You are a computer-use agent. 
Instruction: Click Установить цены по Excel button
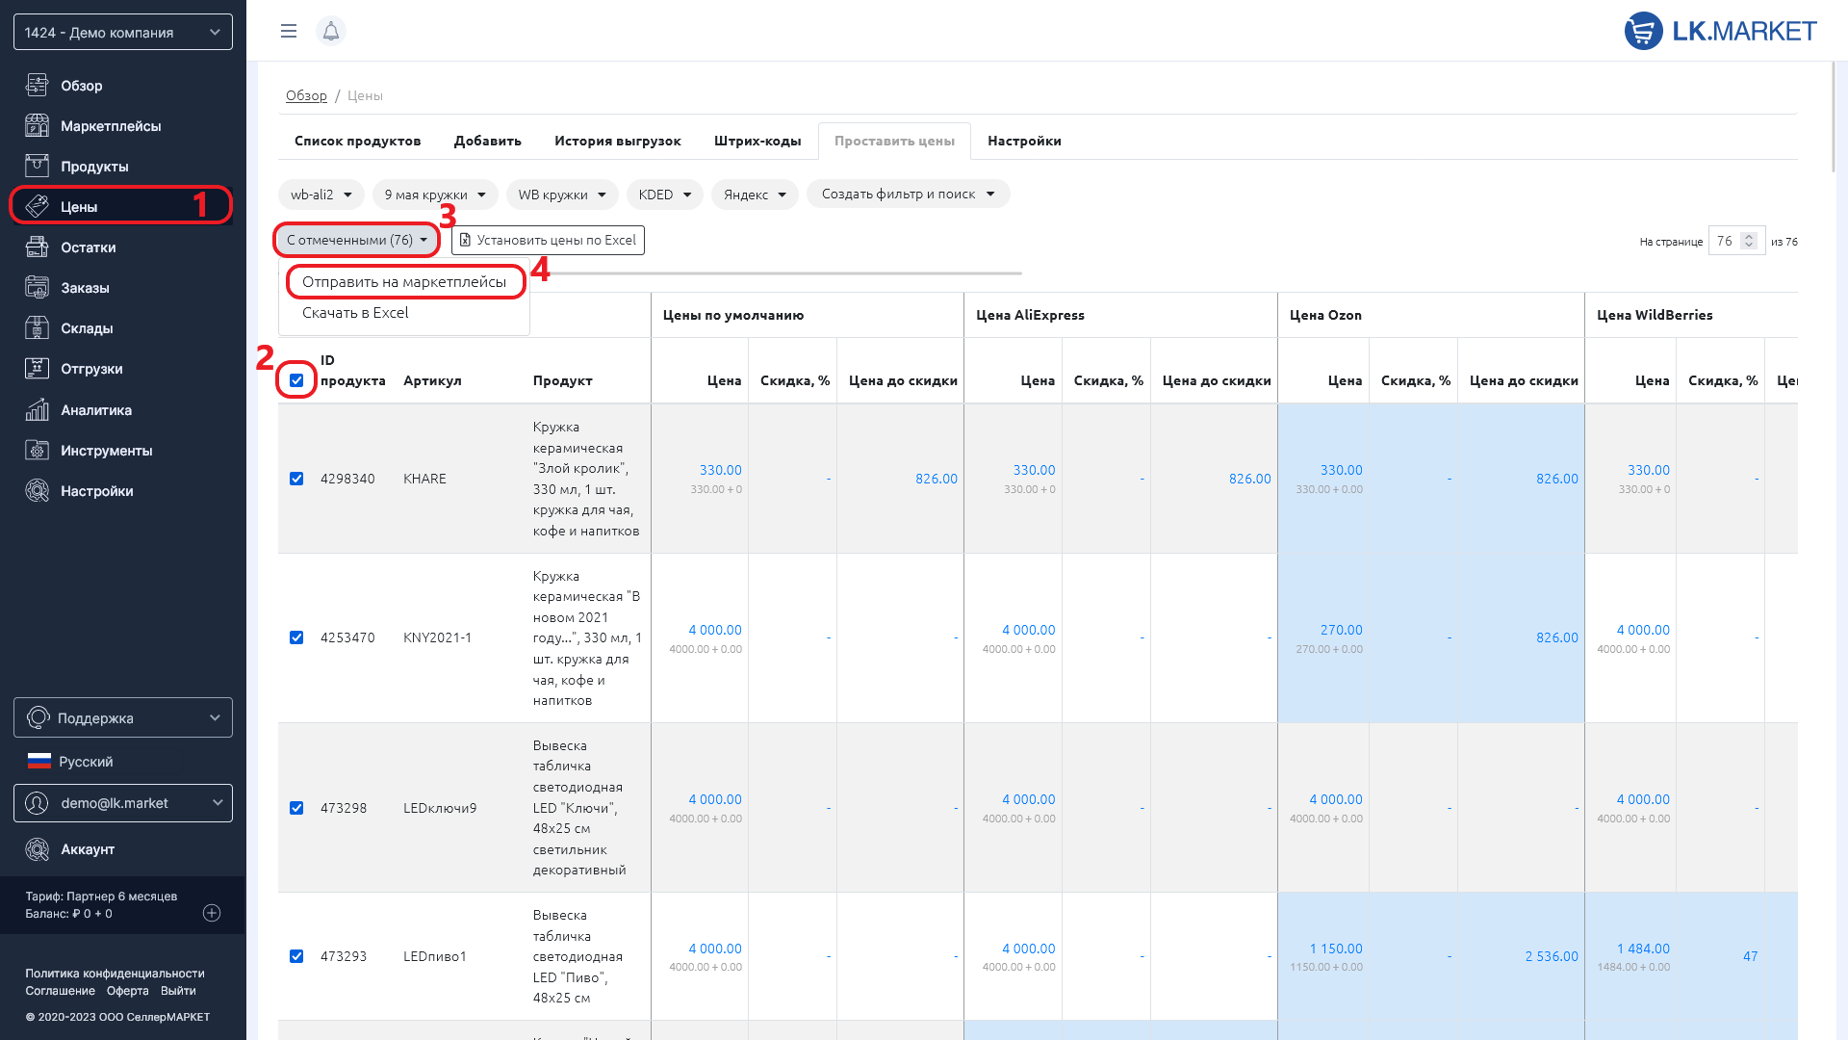click(x=548, y=240)
